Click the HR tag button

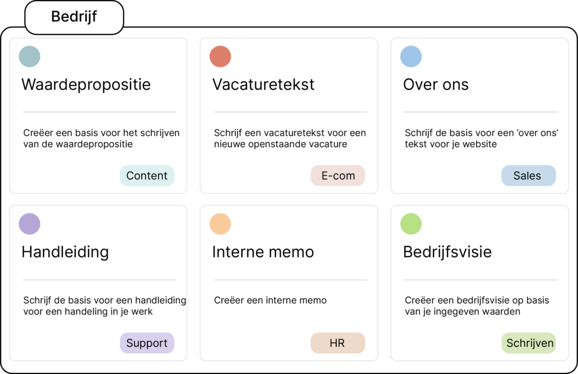(337, 343)
